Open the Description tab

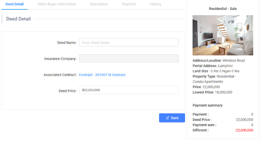(x=99, y=4)
